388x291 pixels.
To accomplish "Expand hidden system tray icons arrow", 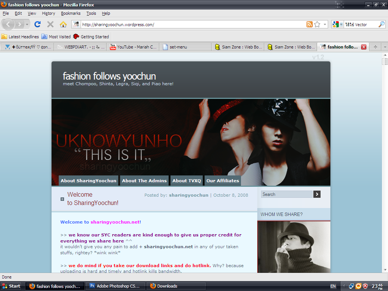I will (344, 286).
